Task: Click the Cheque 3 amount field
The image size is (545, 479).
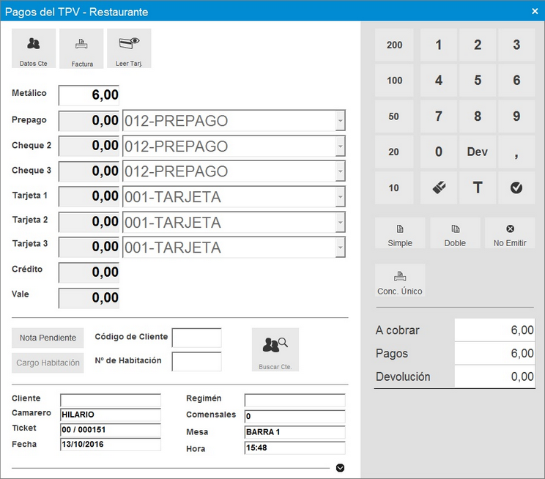Action: [x=89, y=171]
